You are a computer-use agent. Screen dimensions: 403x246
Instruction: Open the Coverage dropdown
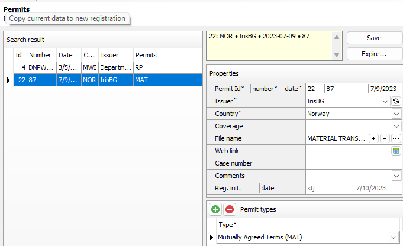tap(396, 126)
